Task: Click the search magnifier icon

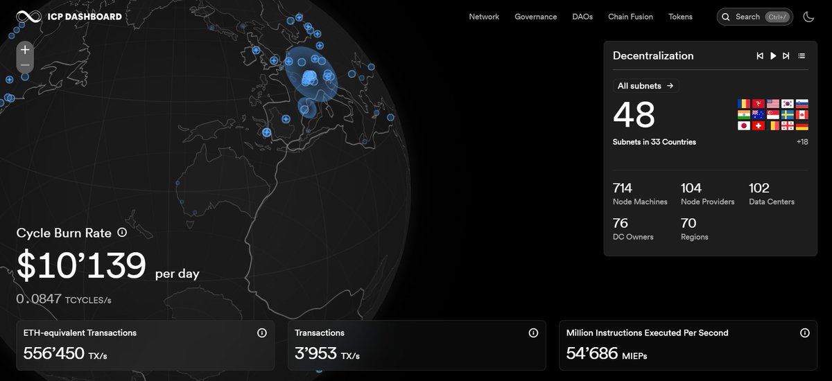Action: 726,17
